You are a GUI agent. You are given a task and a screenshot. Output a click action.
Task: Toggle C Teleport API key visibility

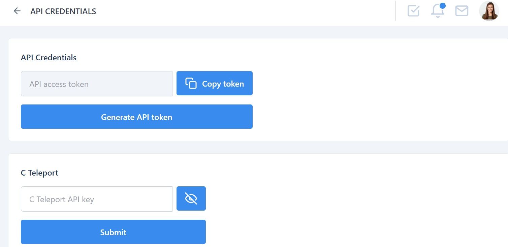point(191,198)
